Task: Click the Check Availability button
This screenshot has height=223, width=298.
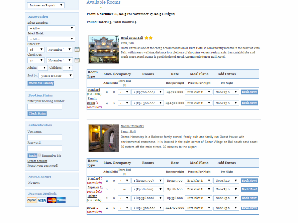Action: click(x=41, y=83)
